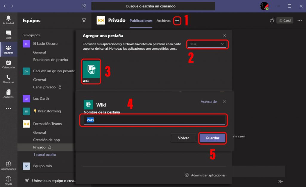Open Aplicaciones store icon
Screen dimensions: 306x187
[8, 165]
